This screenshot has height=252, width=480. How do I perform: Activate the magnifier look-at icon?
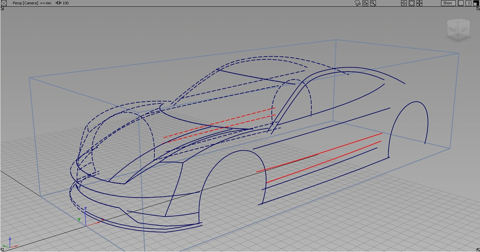(373, 3)
